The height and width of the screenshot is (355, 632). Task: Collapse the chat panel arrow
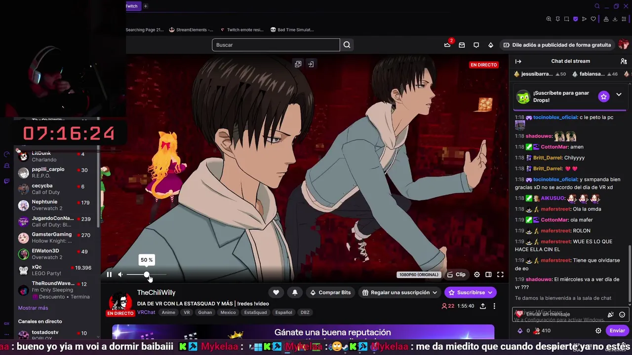(x=518, y=61)
